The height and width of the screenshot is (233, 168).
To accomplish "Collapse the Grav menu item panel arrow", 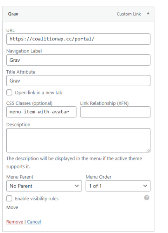I will tap(148, 14).
